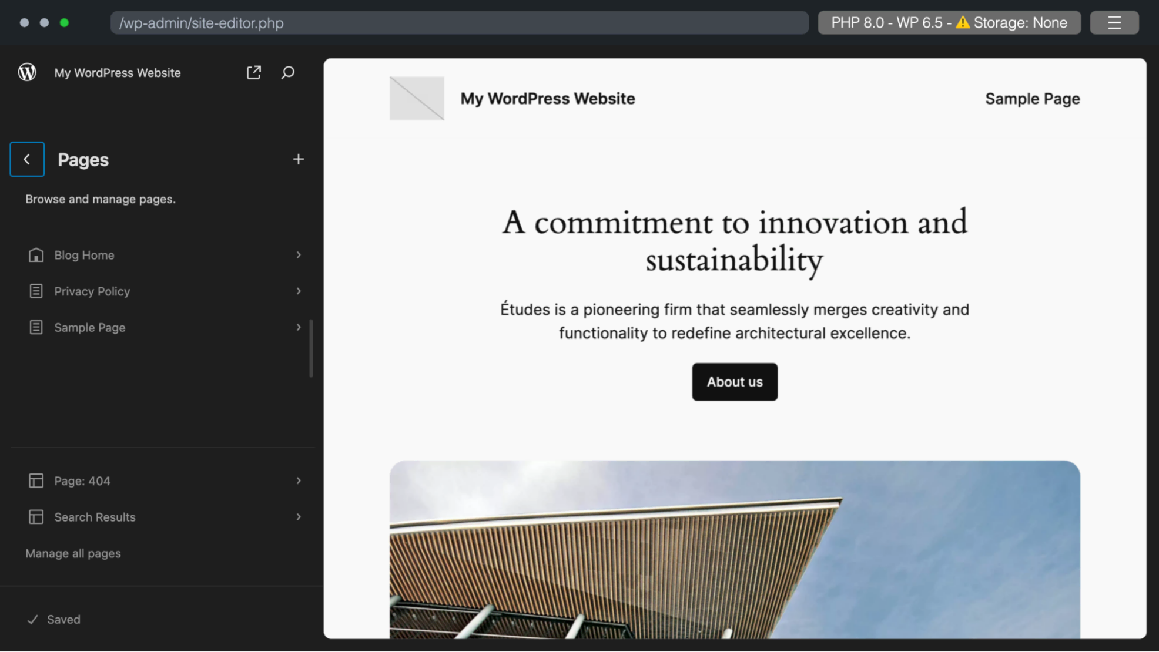
Task: Add a new page with the plus icon
Action: pyautogui.click(x=299, y=159)
